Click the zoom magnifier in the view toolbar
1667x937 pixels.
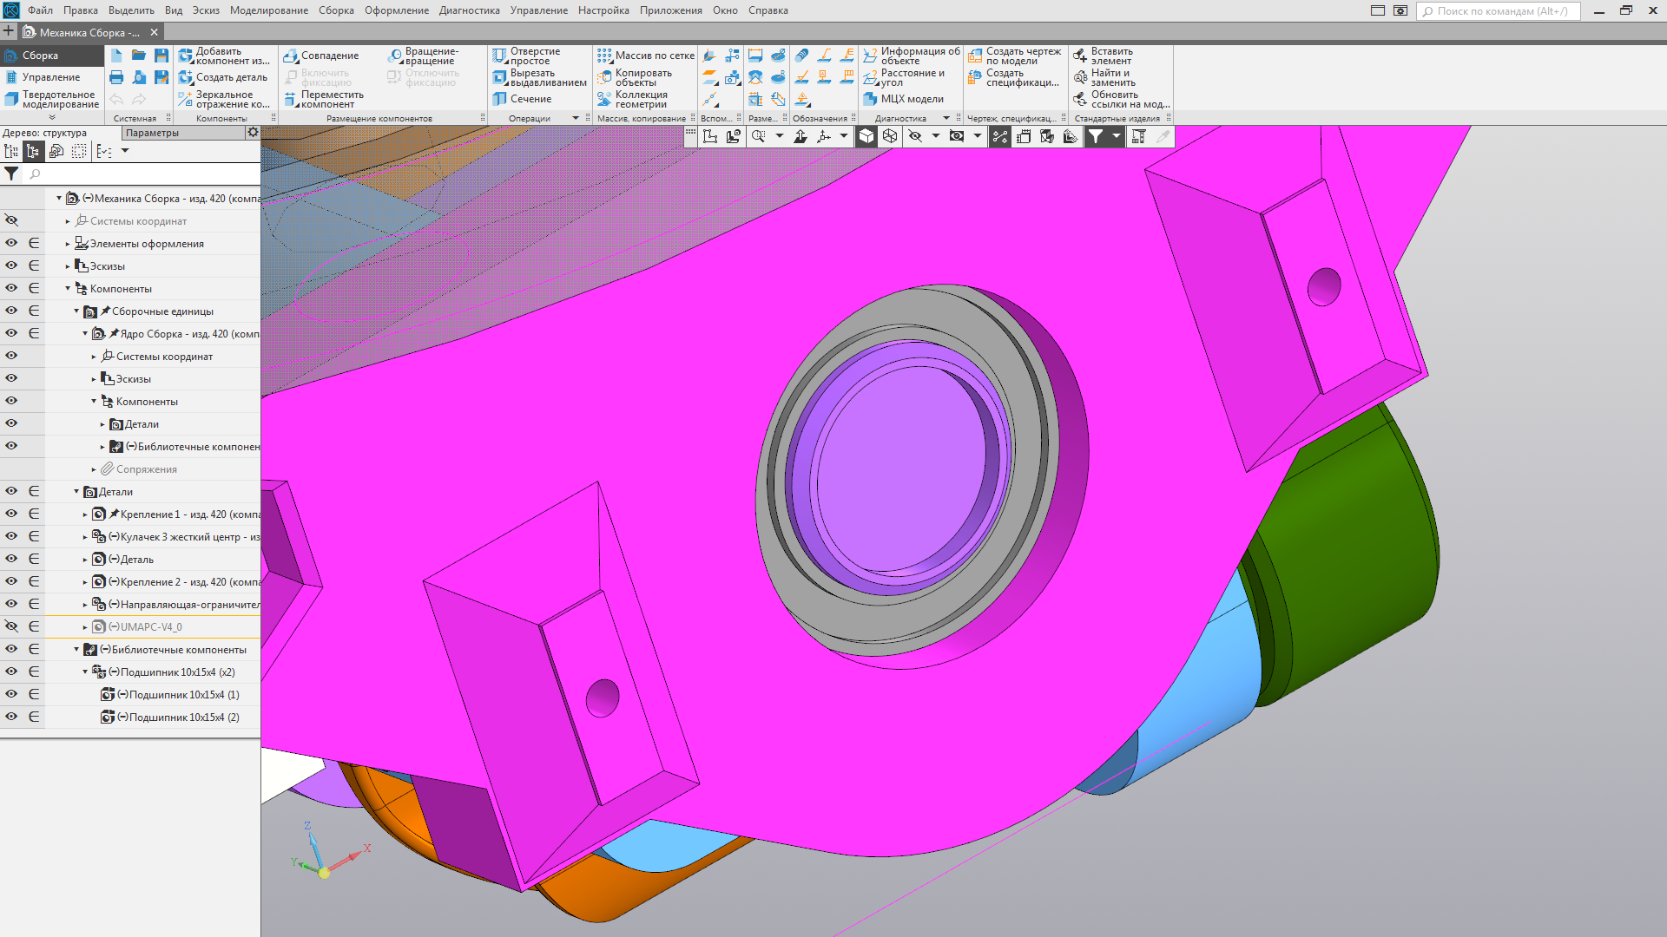tap(759, 136)
